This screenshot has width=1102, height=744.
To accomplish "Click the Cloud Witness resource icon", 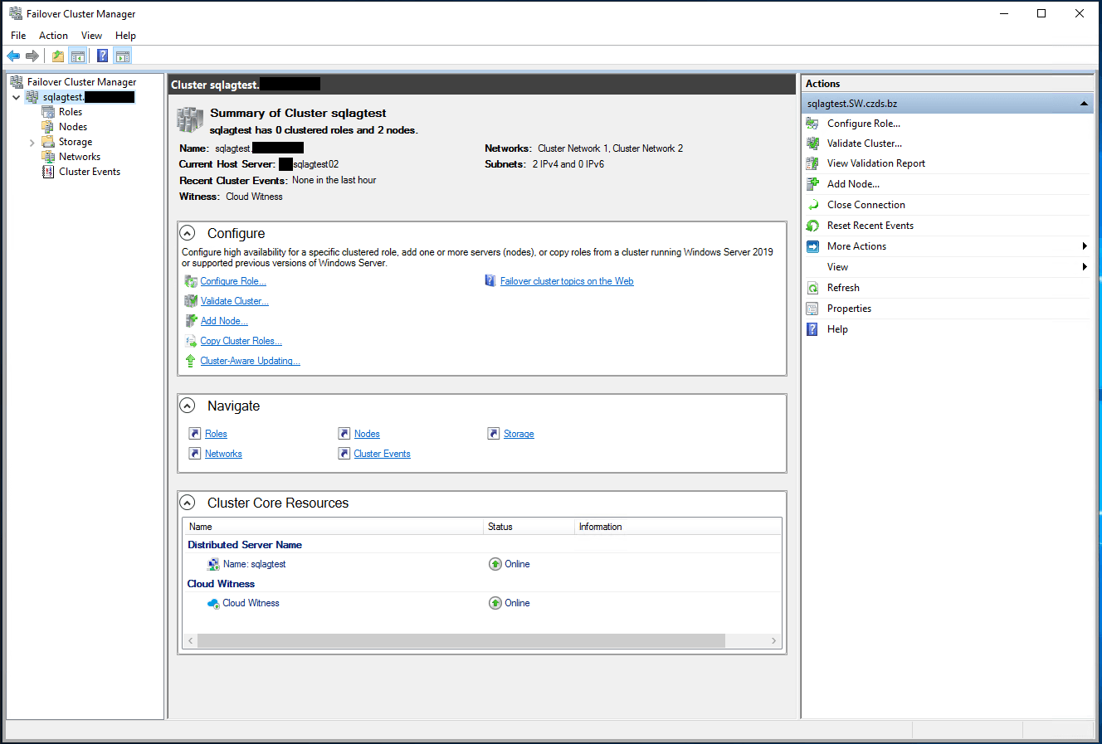I will pos(213,603).
